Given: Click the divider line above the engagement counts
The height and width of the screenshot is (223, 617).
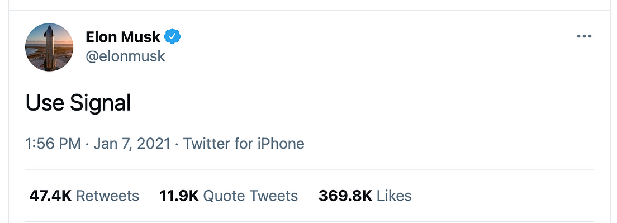Looking at the screenshot, I should (x=309, y=169).
